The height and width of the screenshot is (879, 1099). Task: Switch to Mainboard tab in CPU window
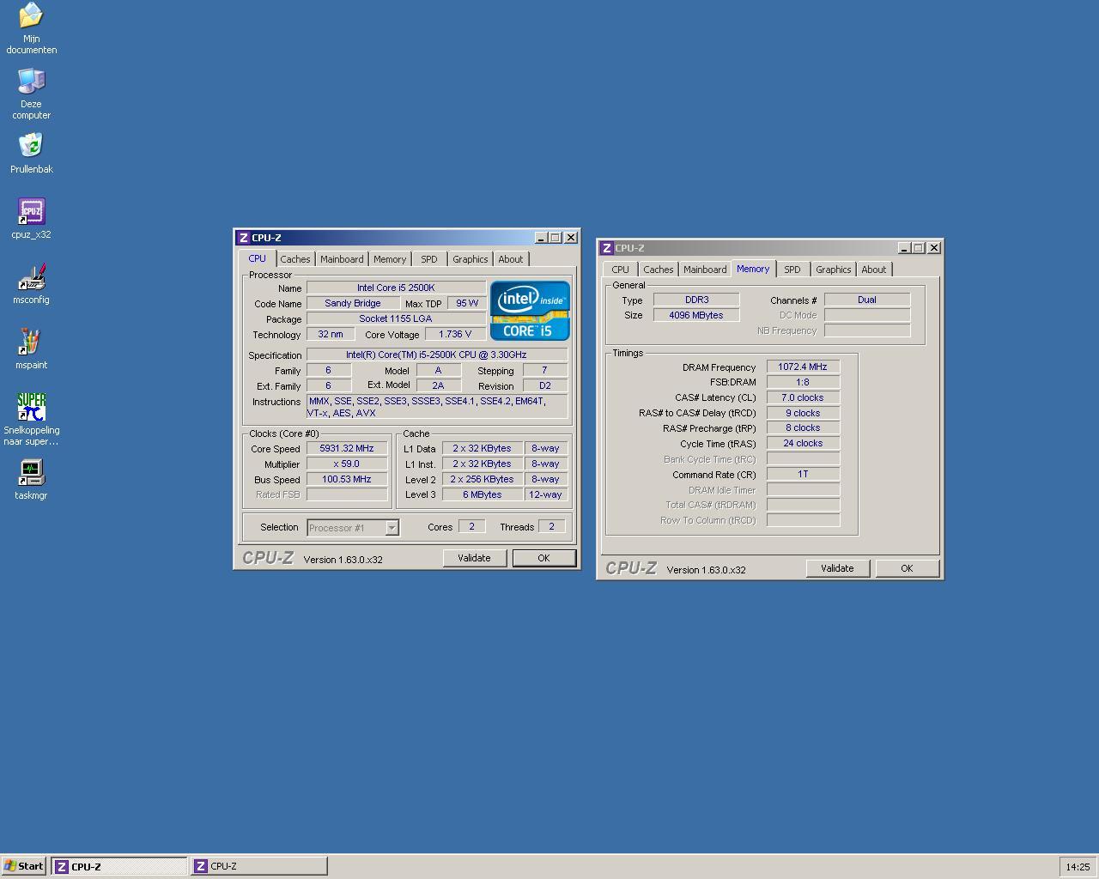pyautogui.click(x=342, y=259)
